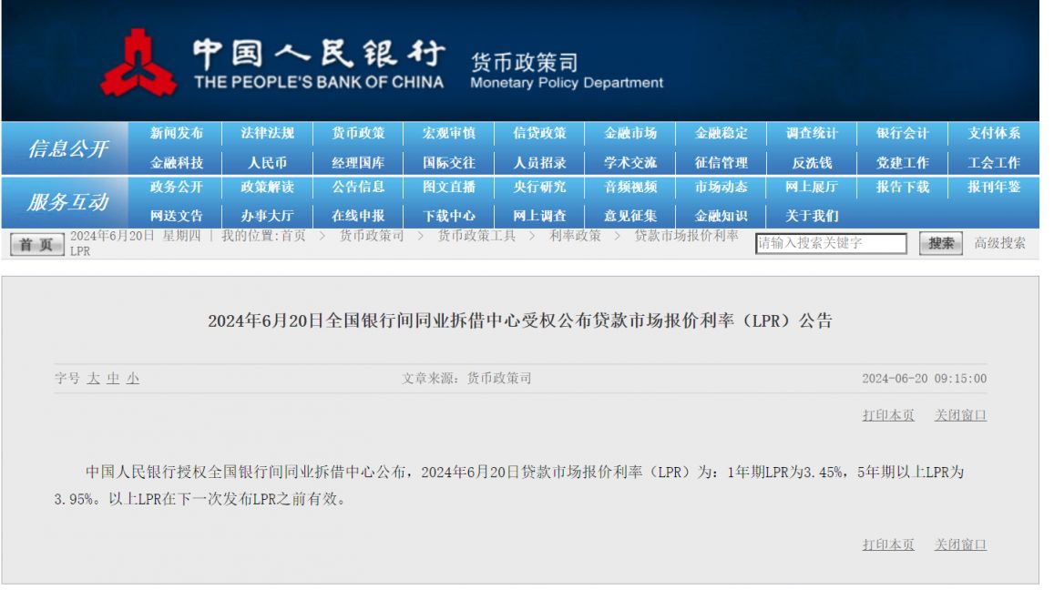Click the search keyword input field
The image size is (1054, 590).
pyautogui.click(x=830, y=243)
